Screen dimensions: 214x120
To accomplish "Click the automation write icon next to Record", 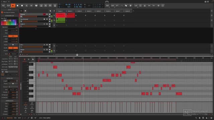I will coord(26,6).
